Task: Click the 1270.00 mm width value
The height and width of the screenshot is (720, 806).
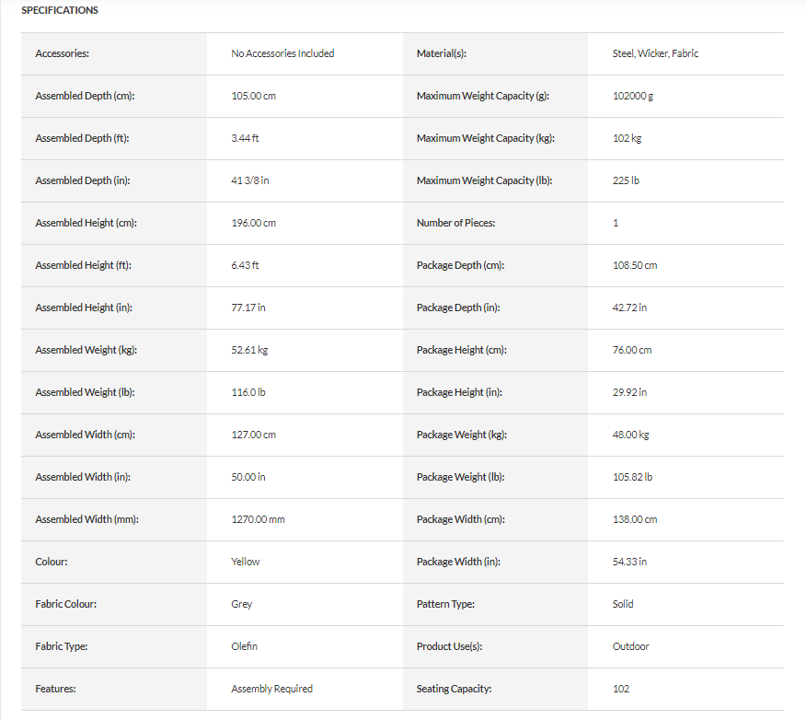Action: point(258,519)
